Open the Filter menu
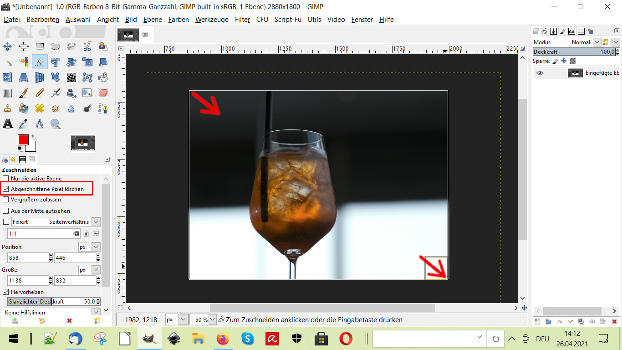622x350 pixels. [242, 20]
